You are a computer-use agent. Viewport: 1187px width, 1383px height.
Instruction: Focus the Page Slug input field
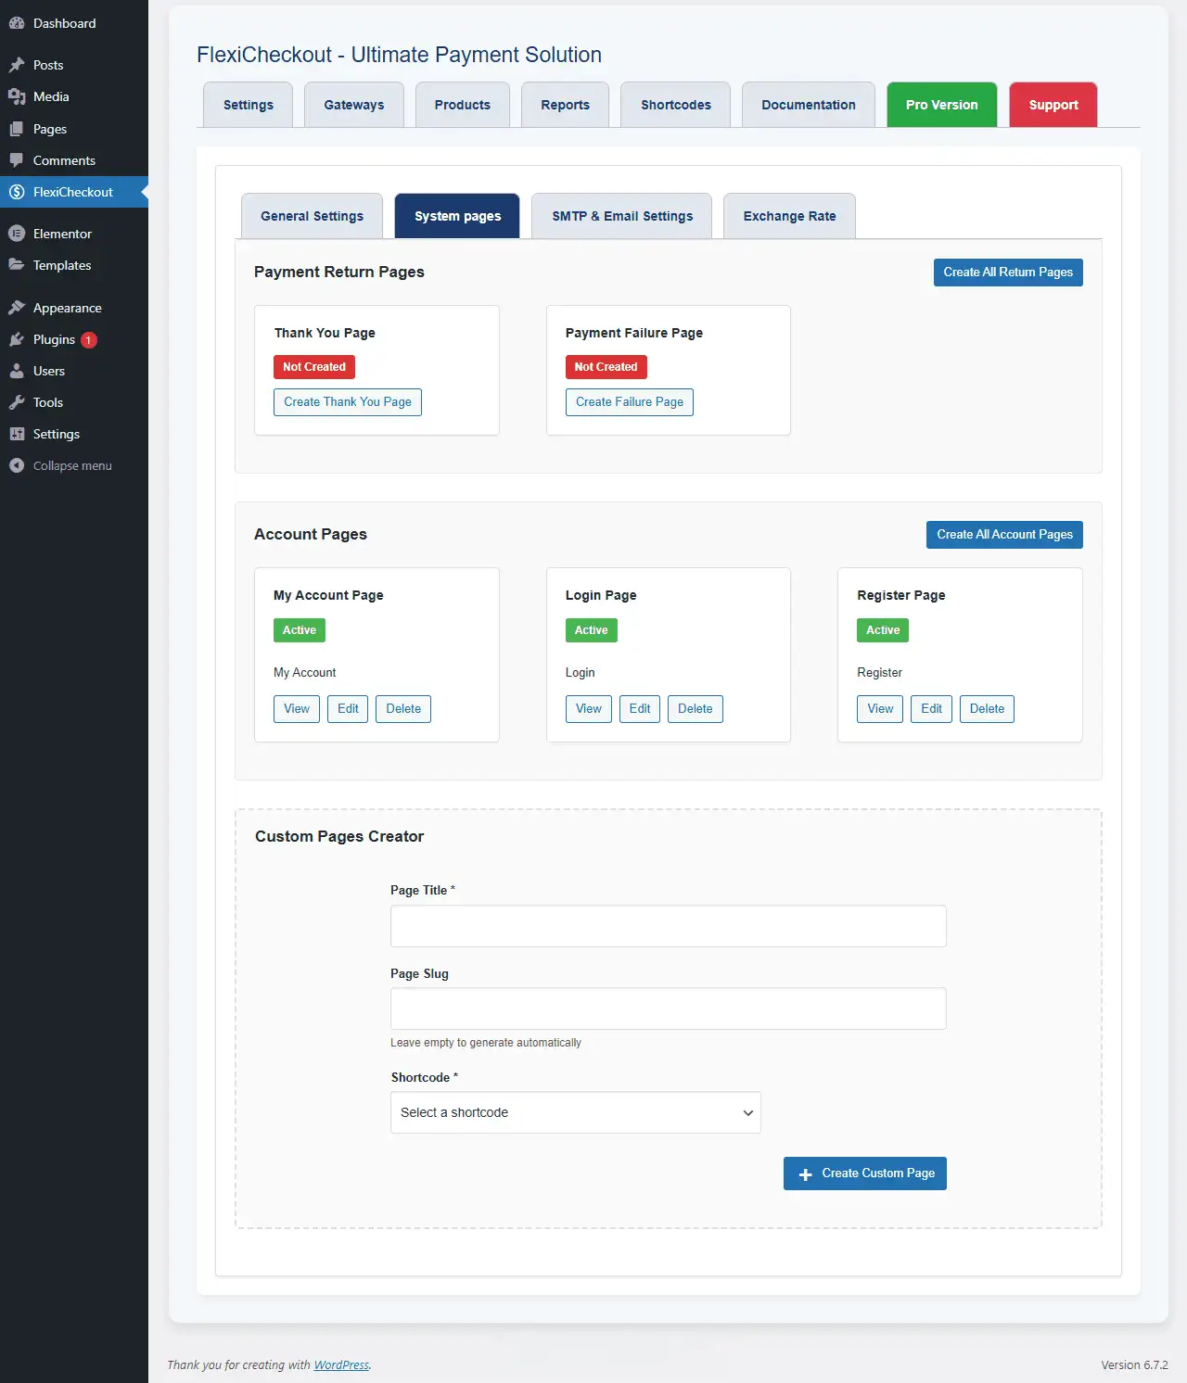point(668,1009)
